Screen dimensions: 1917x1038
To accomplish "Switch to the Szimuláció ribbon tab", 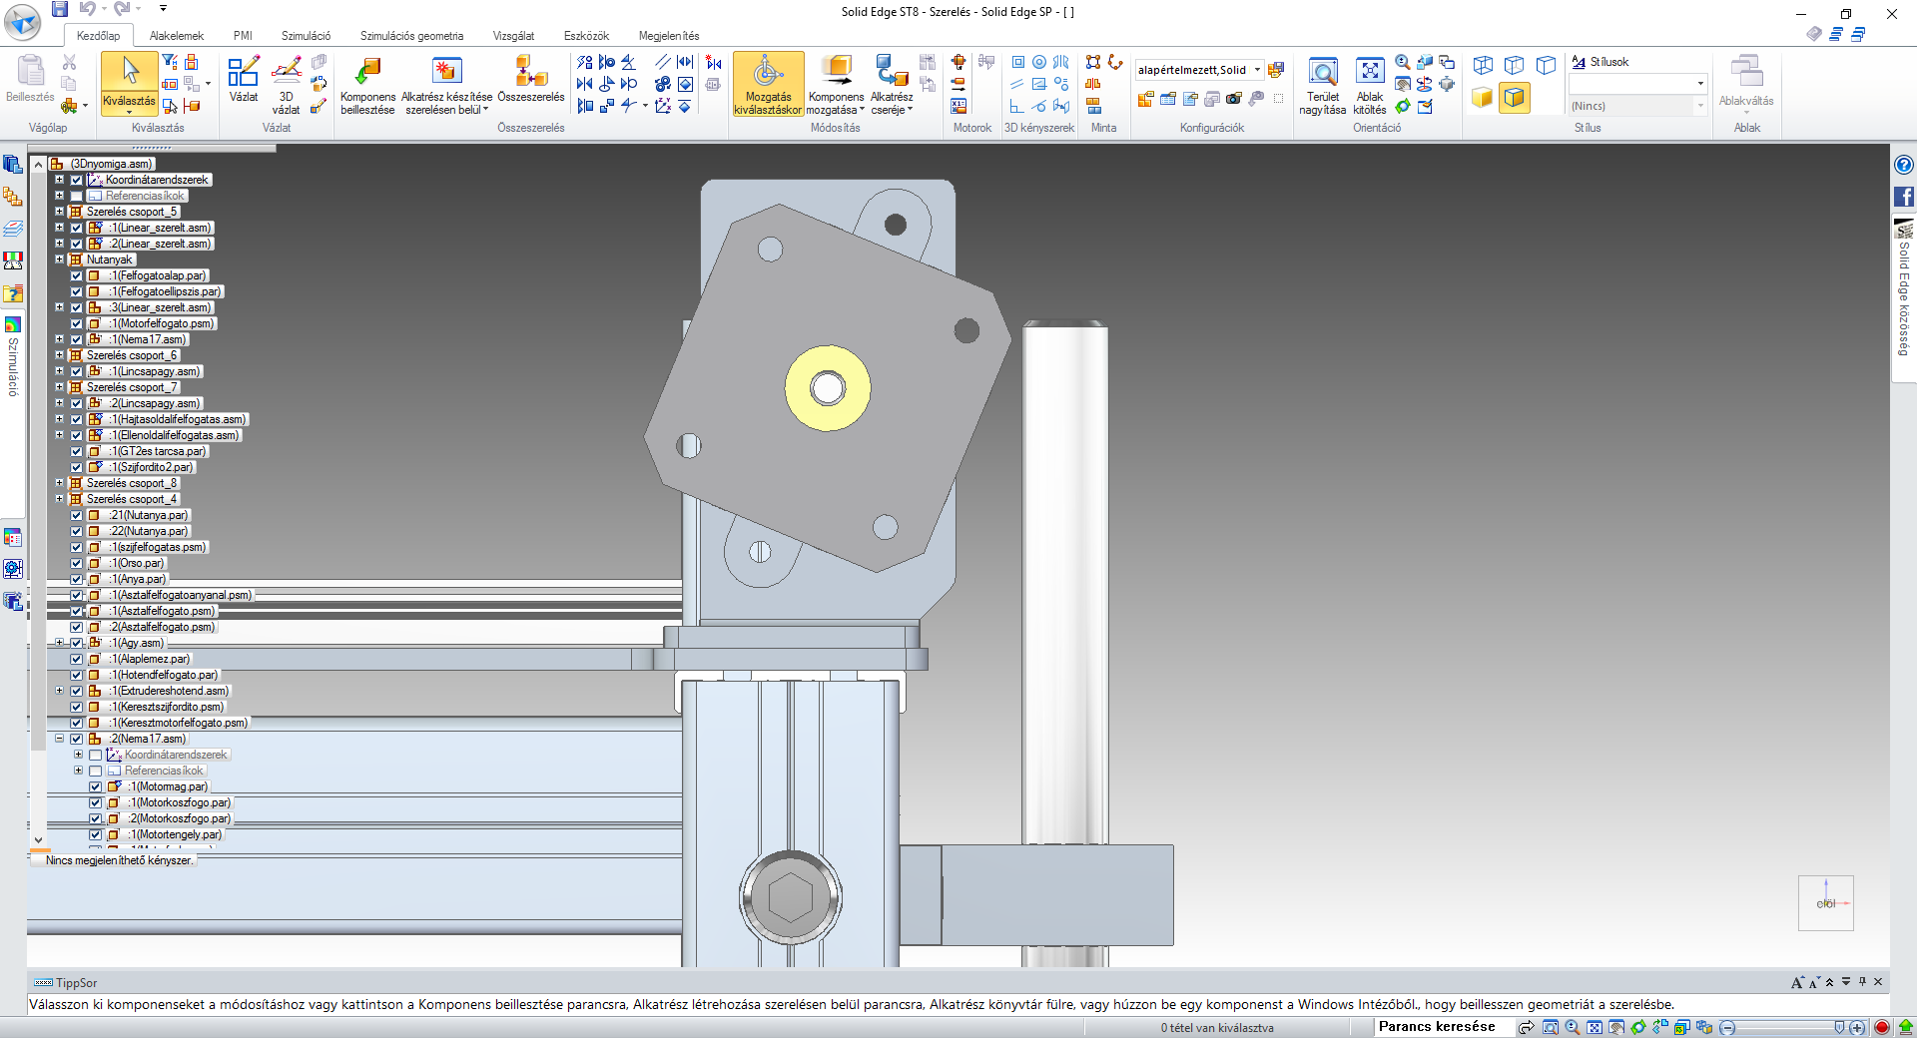I will (x=306, y=36).
